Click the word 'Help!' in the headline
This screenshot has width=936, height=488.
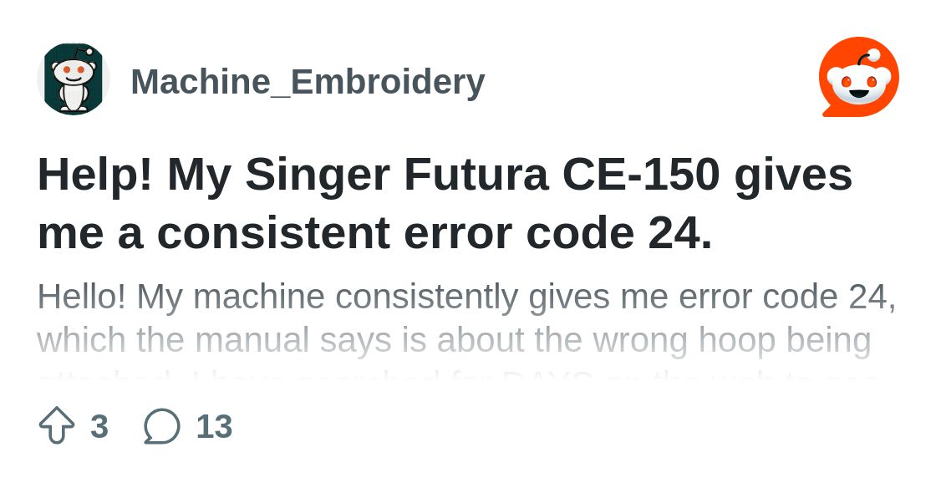pyautogui.click(x=96, y=175)
